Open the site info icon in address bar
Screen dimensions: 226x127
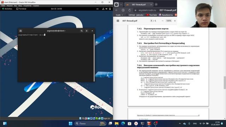135,10
